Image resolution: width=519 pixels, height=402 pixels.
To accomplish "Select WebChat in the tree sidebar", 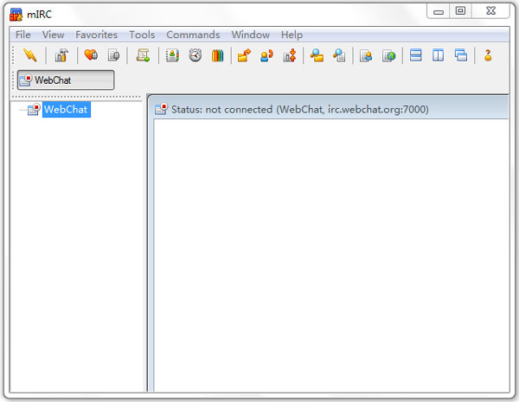I will click(66, 110).
